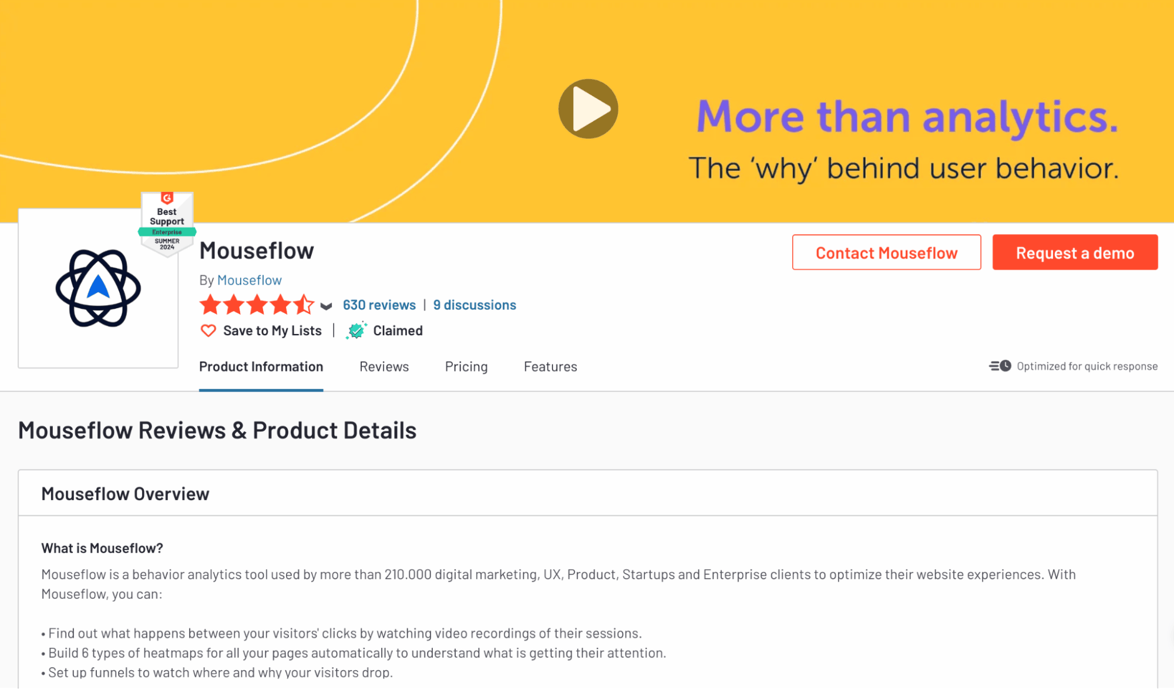
Task: Expand the rating breakdown chevron
Action: [327, 306]
